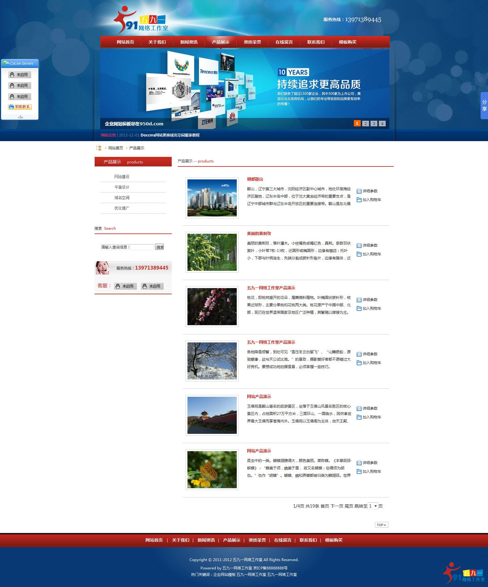Click the first customer service QQ button
The width and height of the screenshot is (488, 587).
click(125, 286)
